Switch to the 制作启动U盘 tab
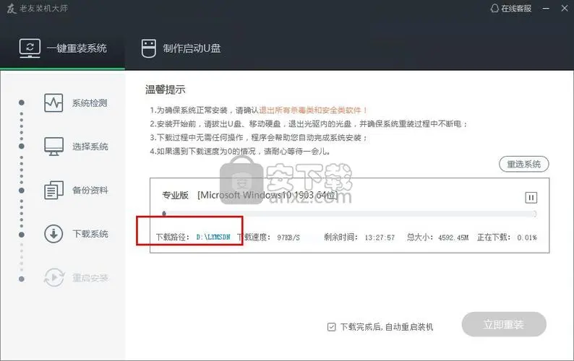The height and width of the screenshot is (361, 574). [x=181, y=48]
